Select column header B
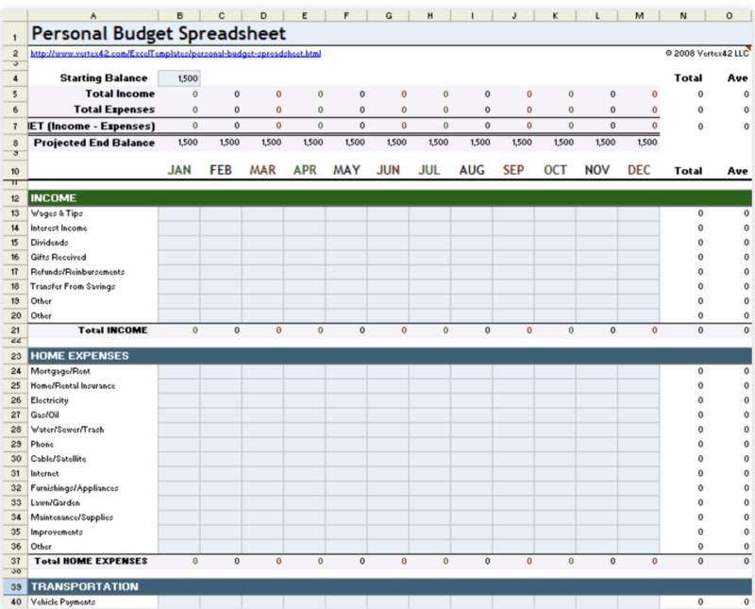 click(179, 15)
